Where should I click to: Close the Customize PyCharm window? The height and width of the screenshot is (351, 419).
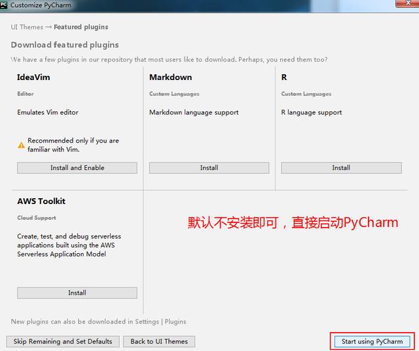(407, 3)
